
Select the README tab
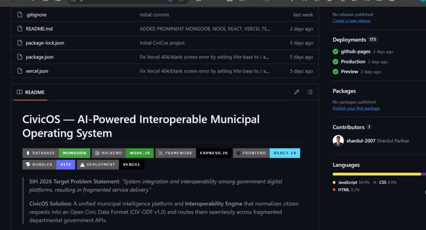(x=31, y=92)
